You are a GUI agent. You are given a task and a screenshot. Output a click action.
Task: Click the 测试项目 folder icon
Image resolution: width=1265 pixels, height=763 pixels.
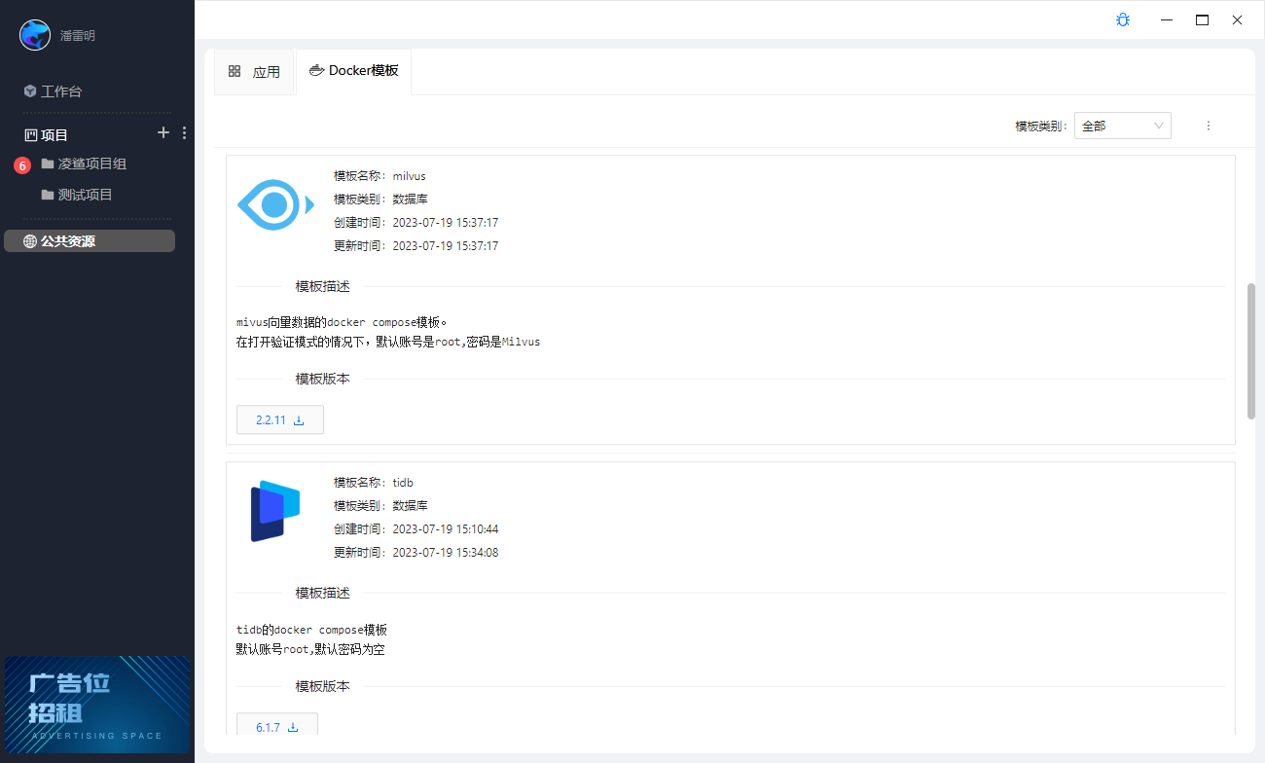(48, 195)
